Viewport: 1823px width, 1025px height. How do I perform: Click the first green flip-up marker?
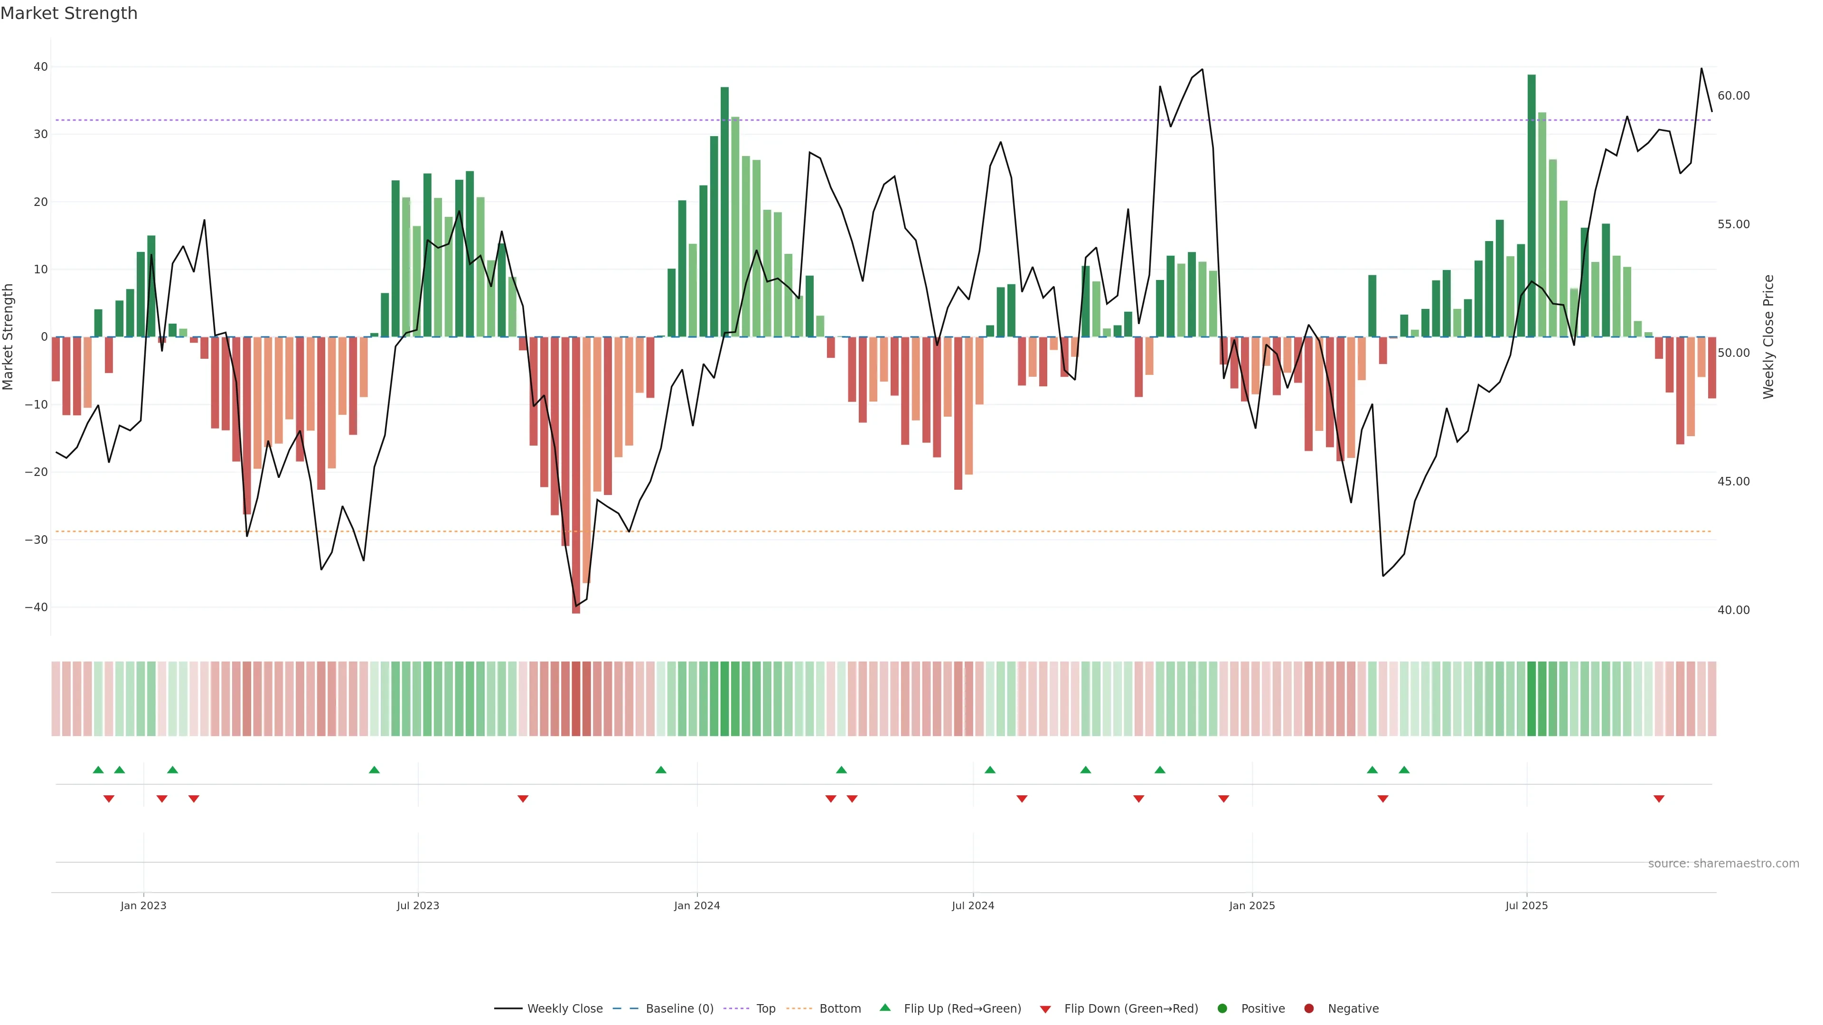[x=98, y=770]
